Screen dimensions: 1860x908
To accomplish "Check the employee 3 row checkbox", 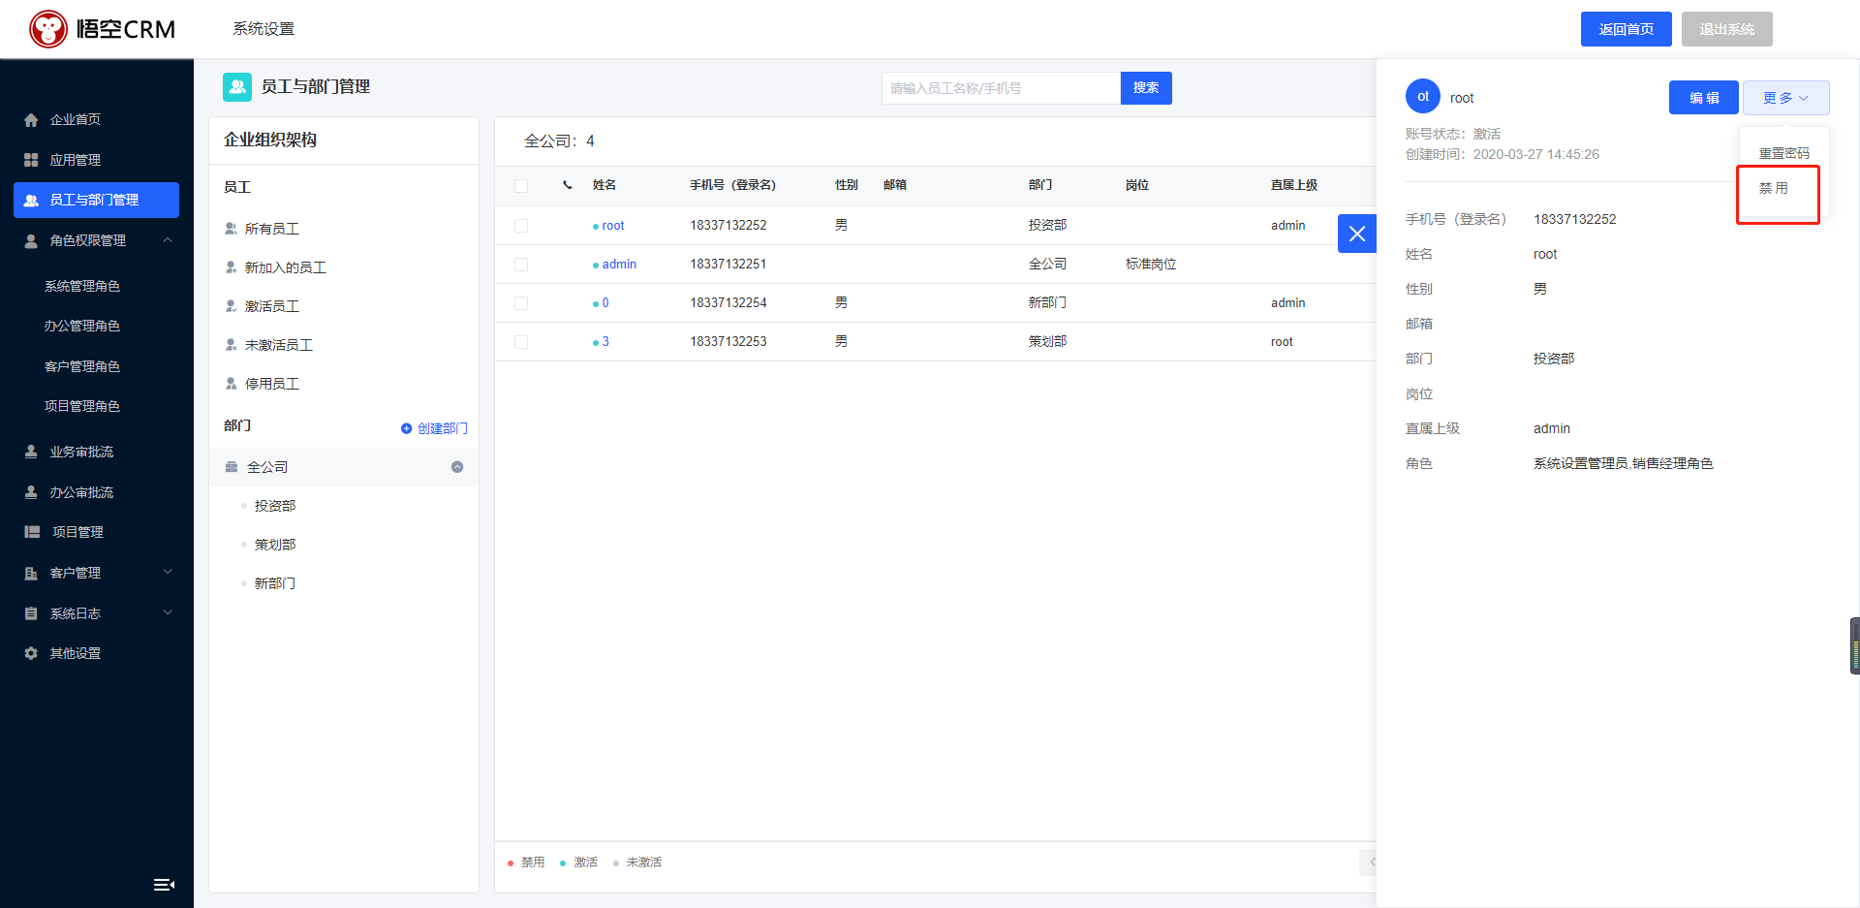I will [x=521, y=342].
